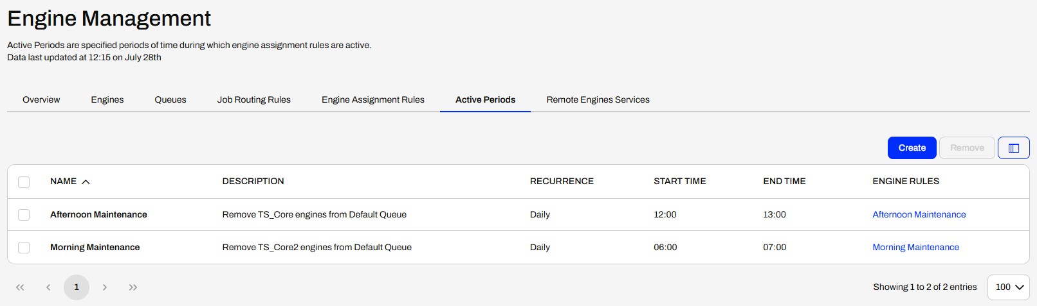Open the Morning Maintenance engine rule link

pos(915,247)
